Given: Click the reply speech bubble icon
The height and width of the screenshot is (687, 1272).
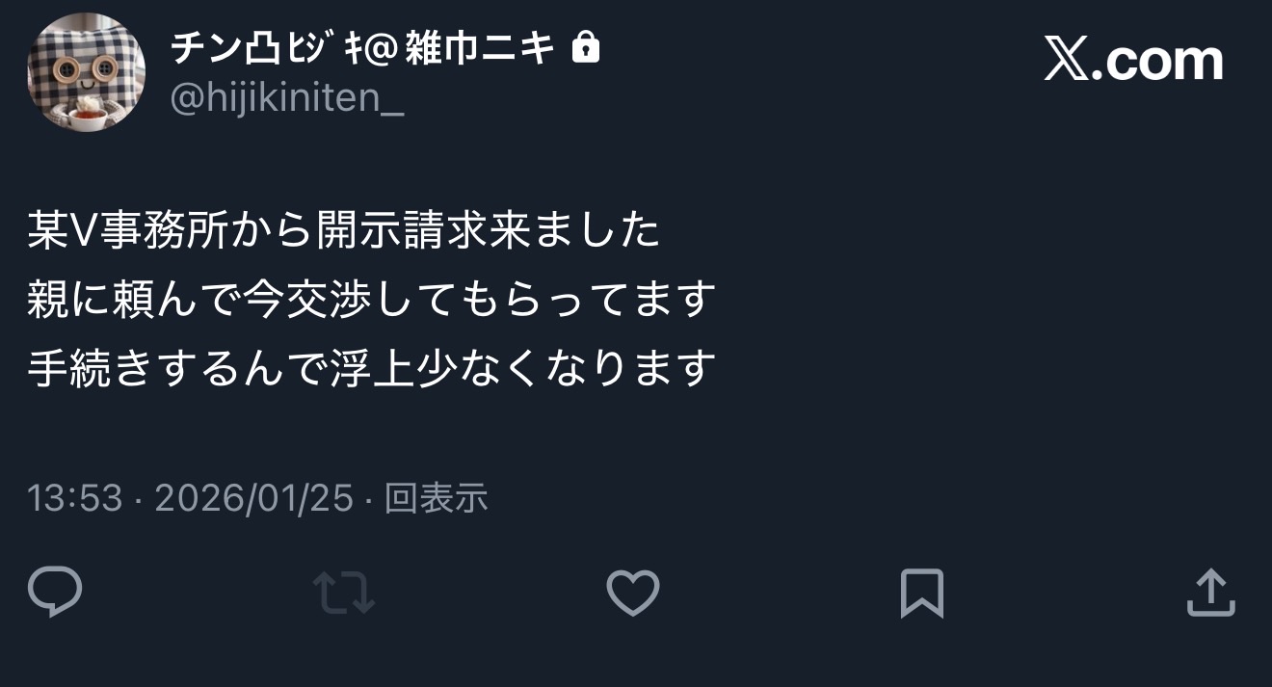Looking at the screenshot, I should pos(55,593).
